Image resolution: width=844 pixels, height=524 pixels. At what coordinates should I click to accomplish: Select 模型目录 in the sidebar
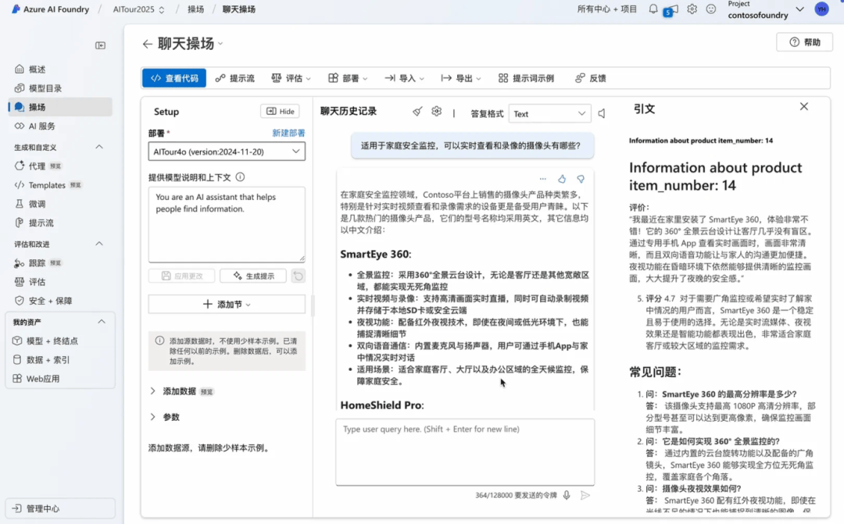click(x=45, y=88)
